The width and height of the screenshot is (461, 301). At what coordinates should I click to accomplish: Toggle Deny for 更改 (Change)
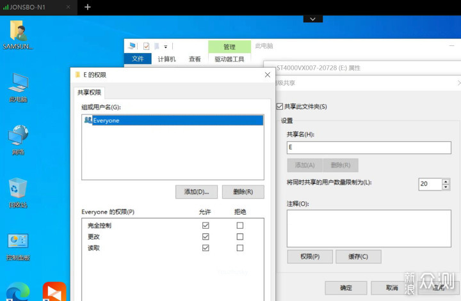(x=240, y=236)
